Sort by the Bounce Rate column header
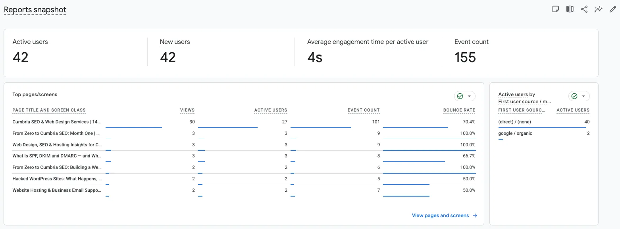 459,110
